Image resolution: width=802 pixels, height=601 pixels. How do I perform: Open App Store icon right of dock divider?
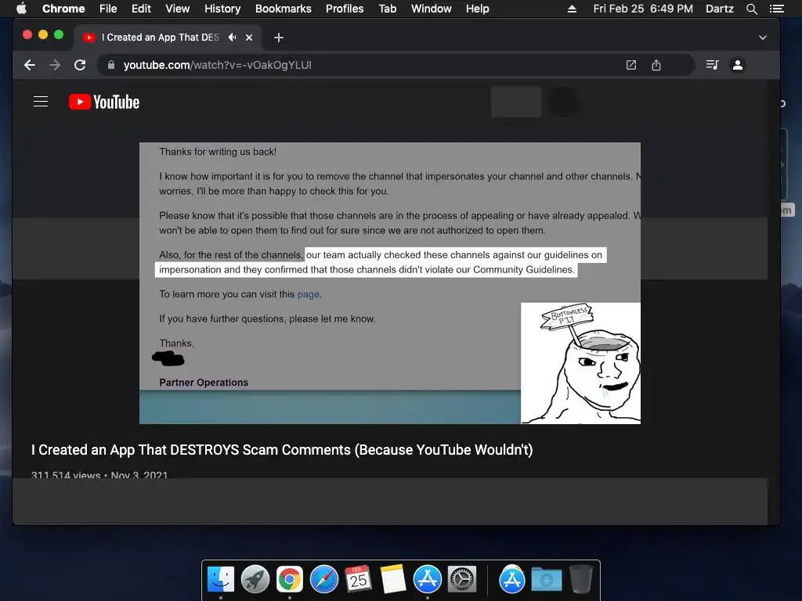pos(512,580)
